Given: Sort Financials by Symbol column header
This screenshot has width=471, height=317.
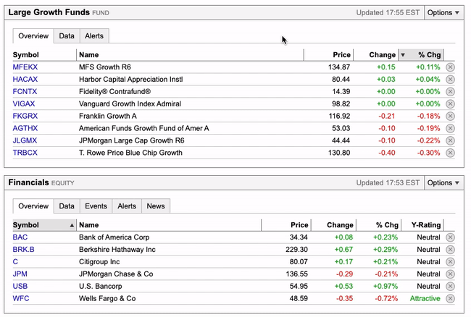Looking at the screenshot, I should [44, 225].
